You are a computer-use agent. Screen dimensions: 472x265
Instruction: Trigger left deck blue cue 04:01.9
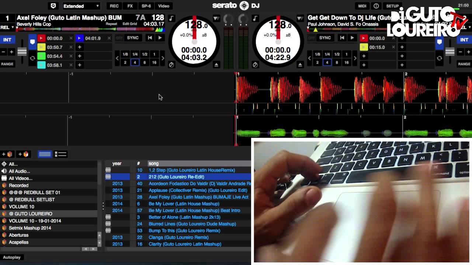click(x=80, y=38)
